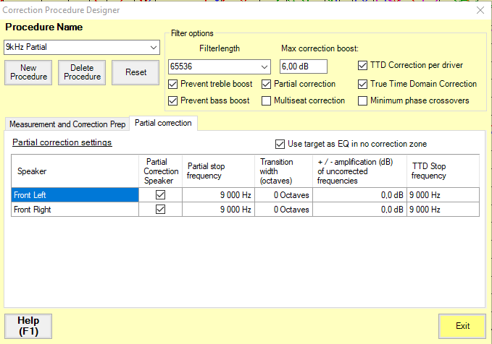Click the Max correction boost field
Image resolution: width=492 pixels, height=344 pixels.
pyautogui.click(x=303, y=66)
